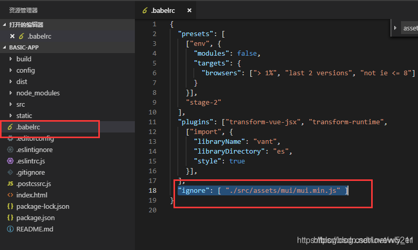Expand the find widget toggle arrow
418x250 pixels.
click(395, 28)
